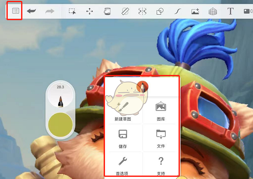The width and height of the screenshot is (253, 179).
Task: Click the brush puck with pencil tip
Action: click(x=60, y=95)
